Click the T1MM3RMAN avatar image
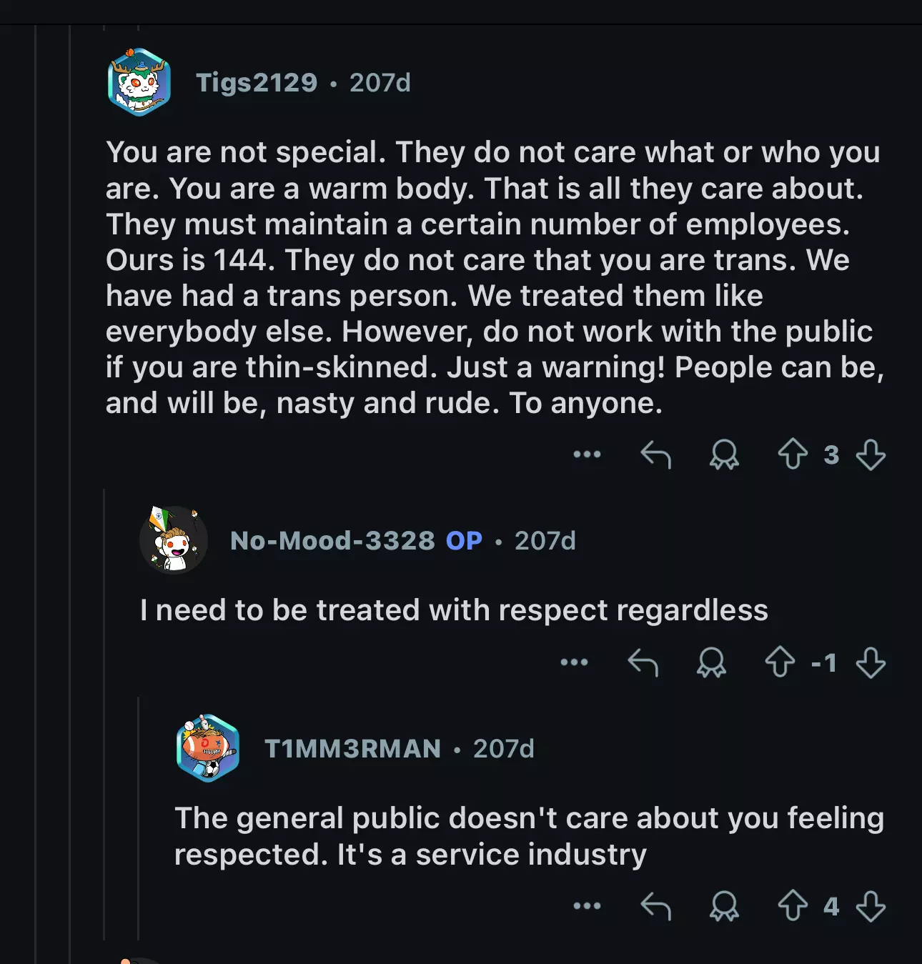 (x=207, y=748)
